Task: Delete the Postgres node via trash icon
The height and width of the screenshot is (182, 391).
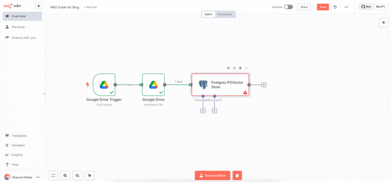Action: point(240,68)
